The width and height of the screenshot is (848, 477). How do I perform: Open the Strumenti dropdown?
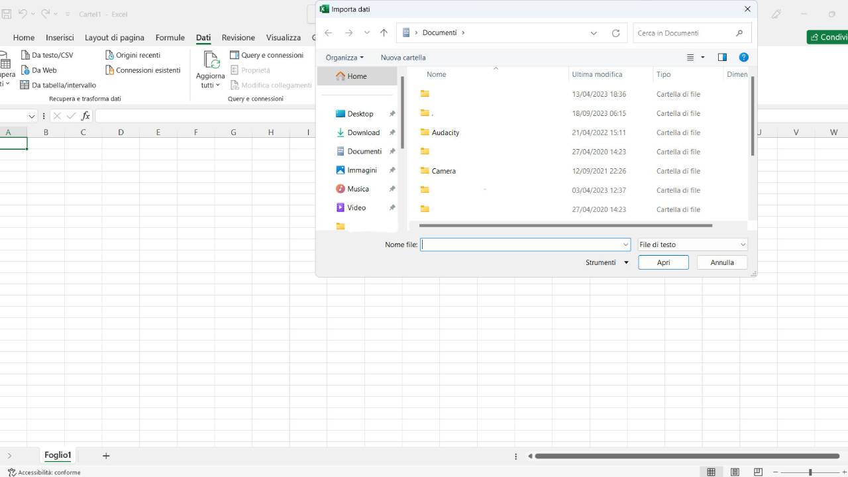(606, 262)
